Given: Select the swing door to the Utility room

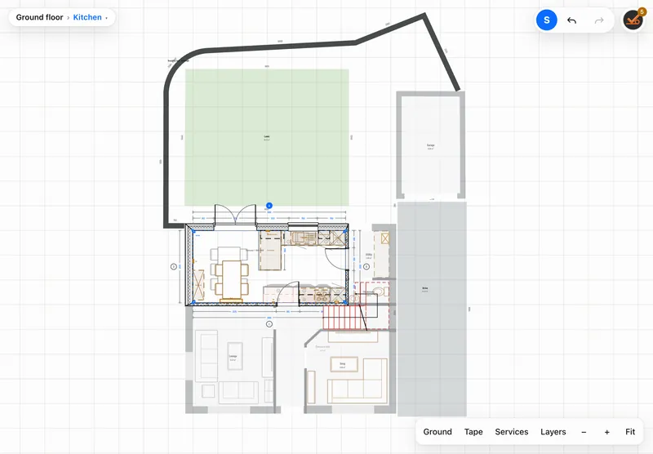Looking at the screenshot, I should tap(336, 259).
